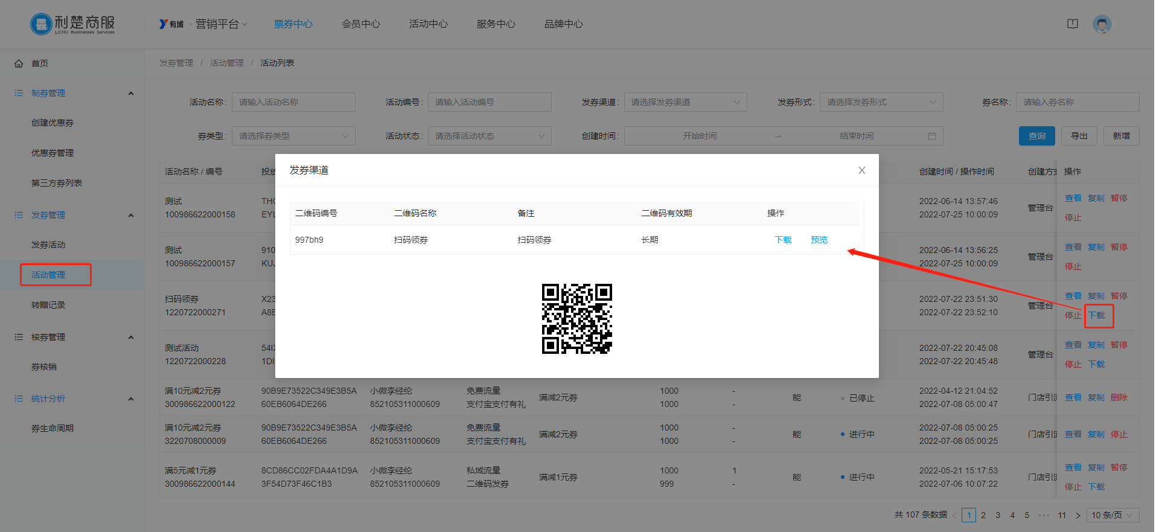
Task: Open the 活动状态 select dropdown
Action: click(490, 136)
